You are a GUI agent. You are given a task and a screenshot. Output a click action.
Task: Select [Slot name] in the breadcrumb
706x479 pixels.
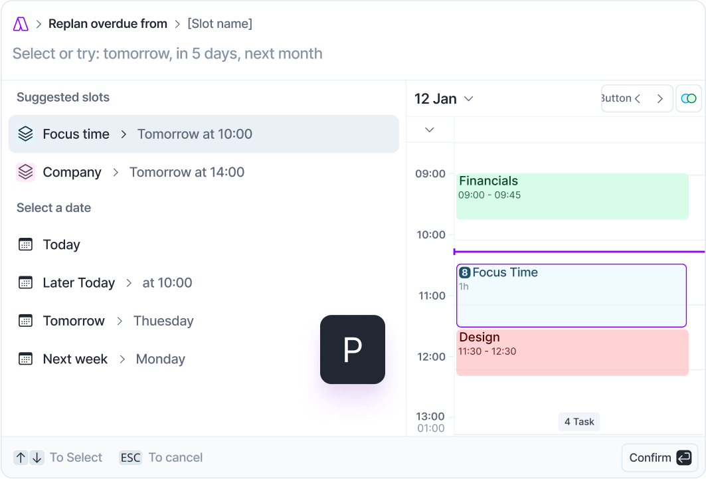pos(220,23)
